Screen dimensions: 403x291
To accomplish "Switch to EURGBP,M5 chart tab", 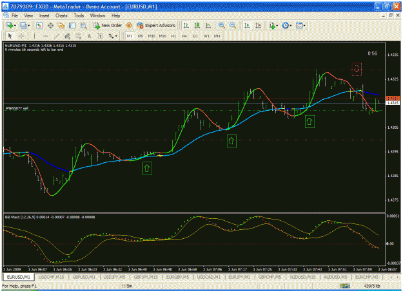I will (x=177, y=277).
